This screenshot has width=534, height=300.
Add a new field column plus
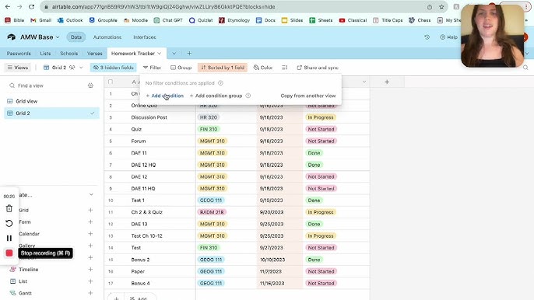[x=387, y=82]
